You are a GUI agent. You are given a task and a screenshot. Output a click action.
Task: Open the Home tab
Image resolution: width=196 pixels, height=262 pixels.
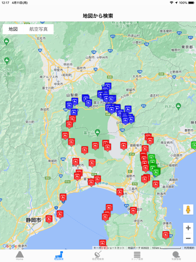click(x=20, y=256)
